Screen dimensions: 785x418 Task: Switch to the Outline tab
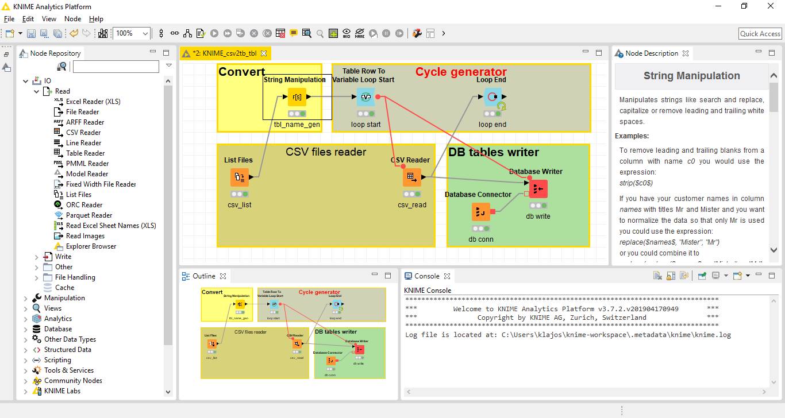pyautogui.click(x=203, y=276)
